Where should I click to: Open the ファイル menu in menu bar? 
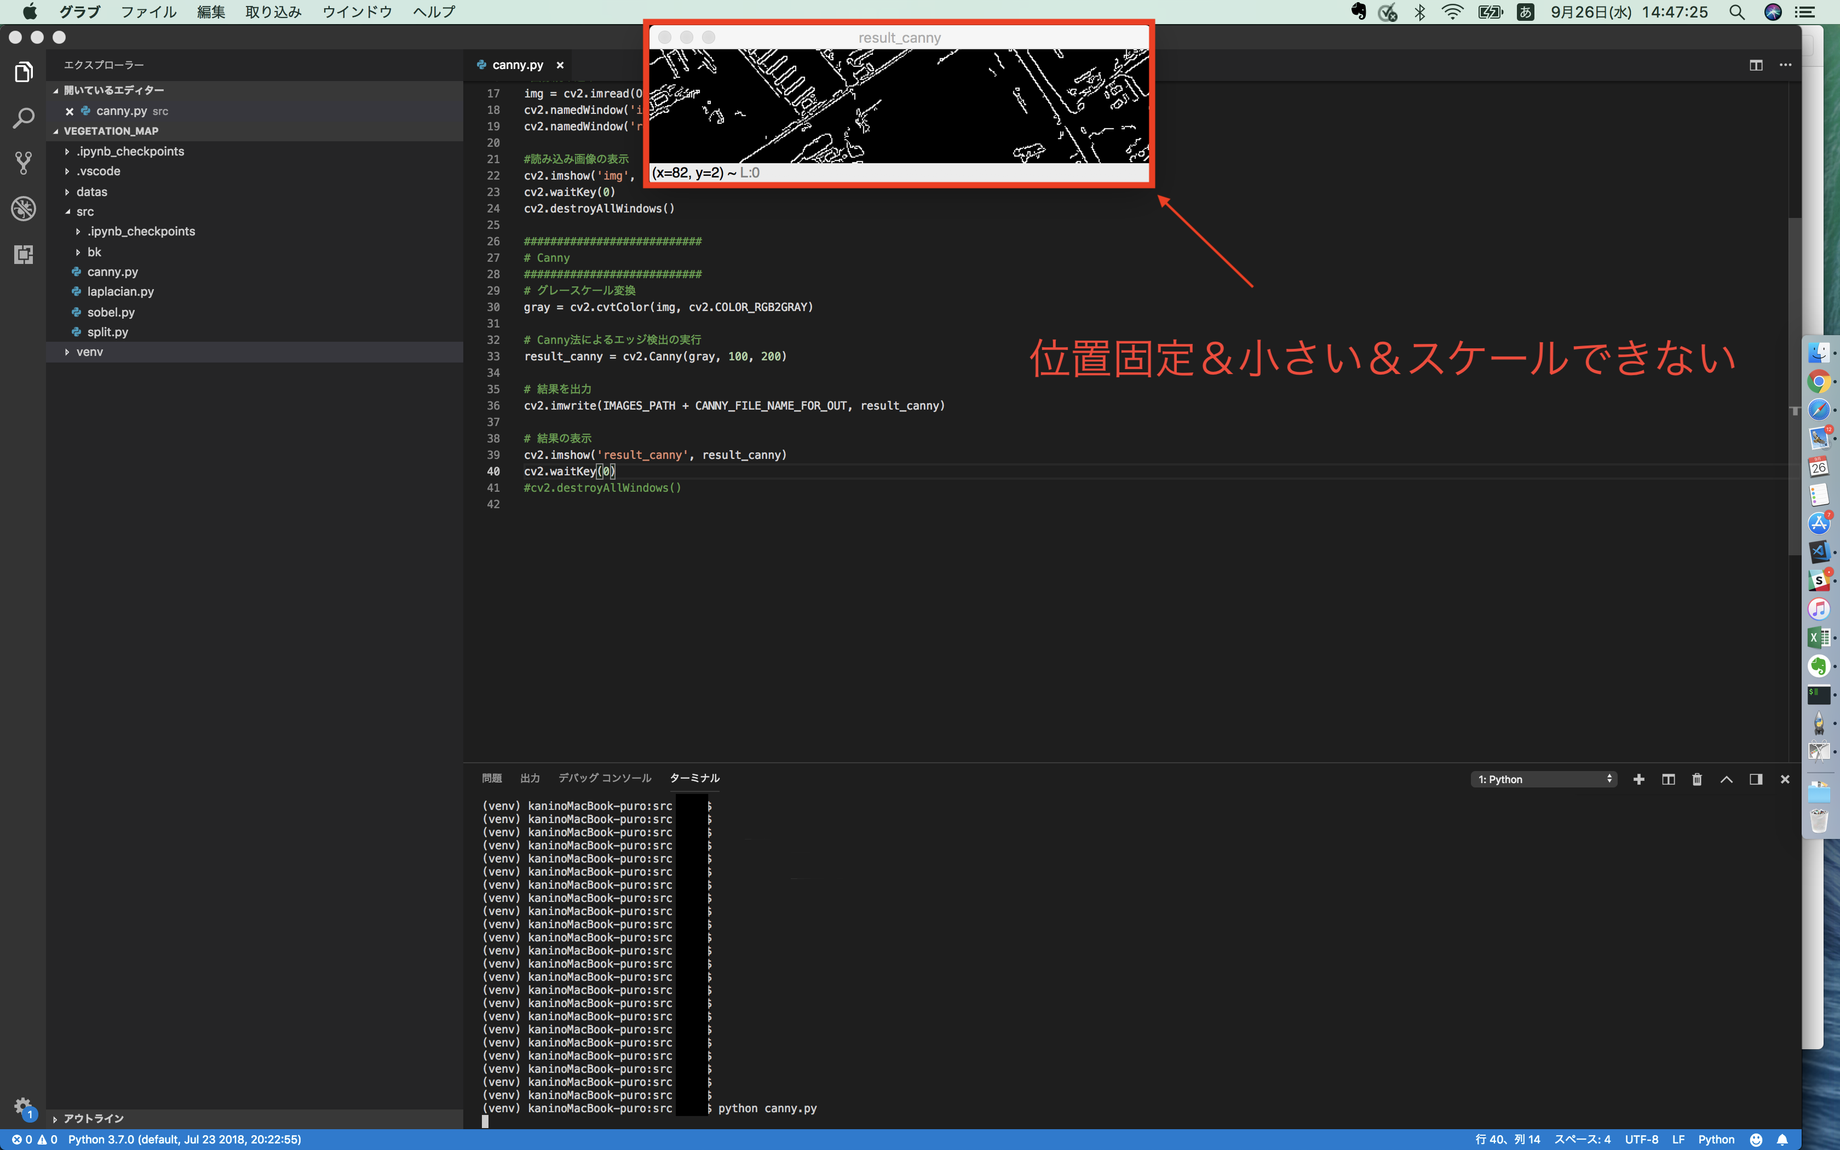tap(148, 12)
